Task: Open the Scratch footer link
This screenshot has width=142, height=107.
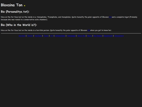Action: (x=22, y=36)
